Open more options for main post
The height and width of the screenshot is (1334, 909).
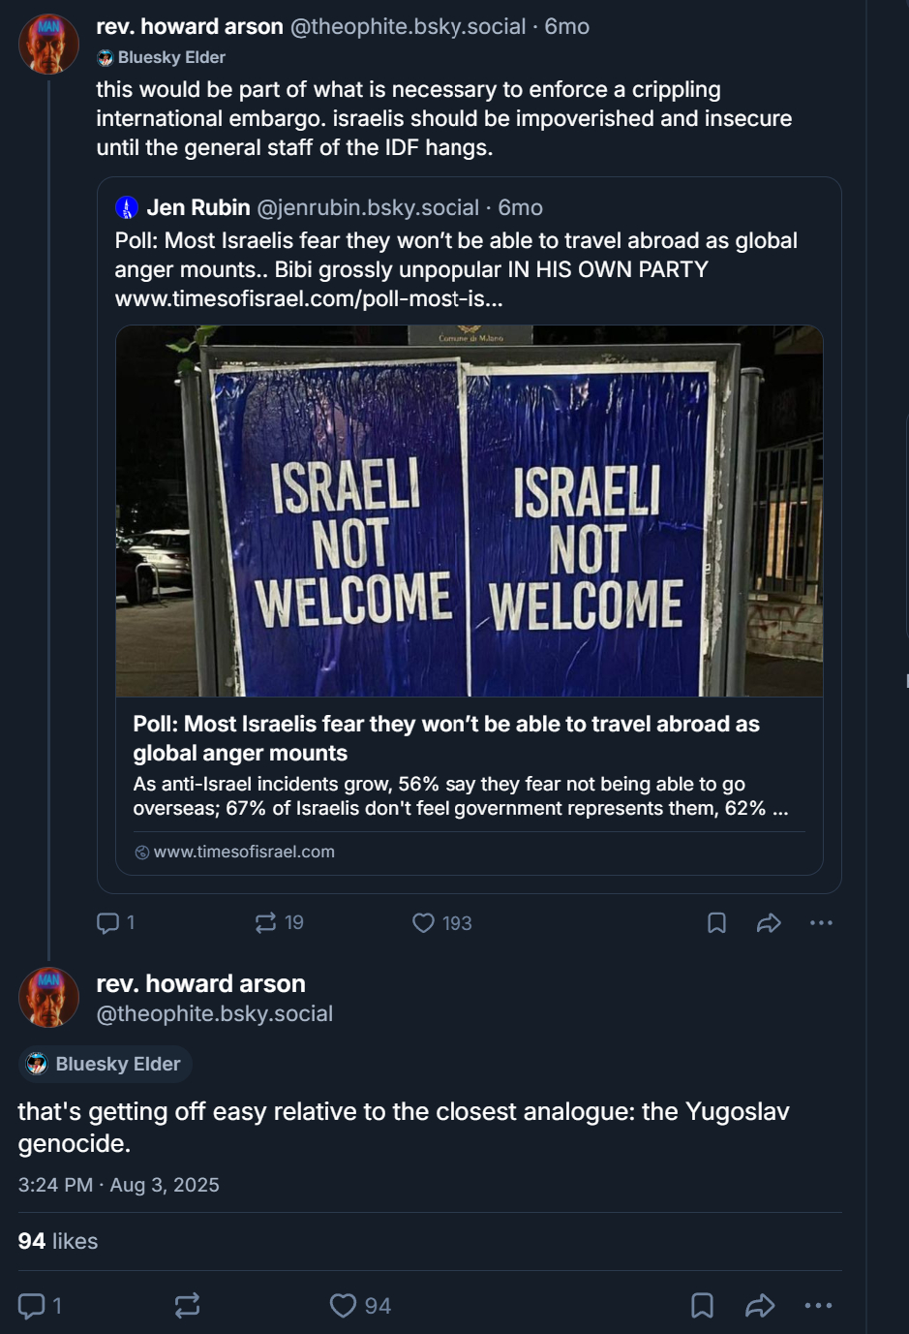click(818, 1306)
